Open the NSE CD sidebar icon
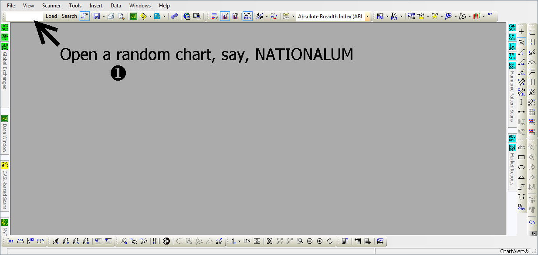This screenshot has height=255, width=538. coord(5,37)
